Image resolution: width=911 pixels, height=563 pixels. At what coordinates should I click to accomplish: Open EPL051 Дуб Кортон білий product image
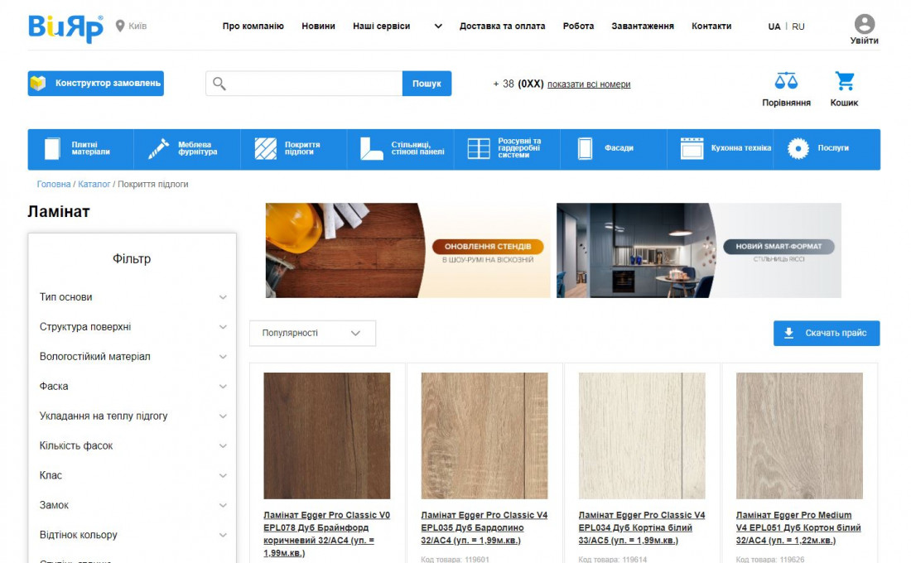pos(799,435)
